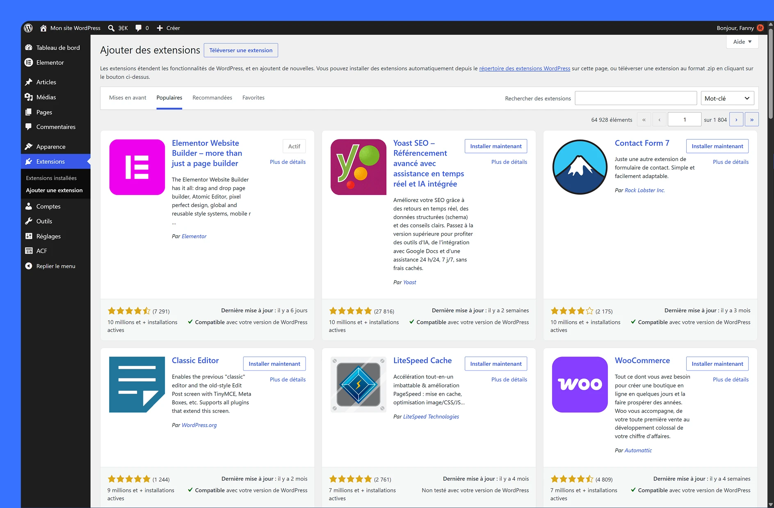Click the Commentaires sidebar icon
The image size is (774, 508).
(29, 127)
